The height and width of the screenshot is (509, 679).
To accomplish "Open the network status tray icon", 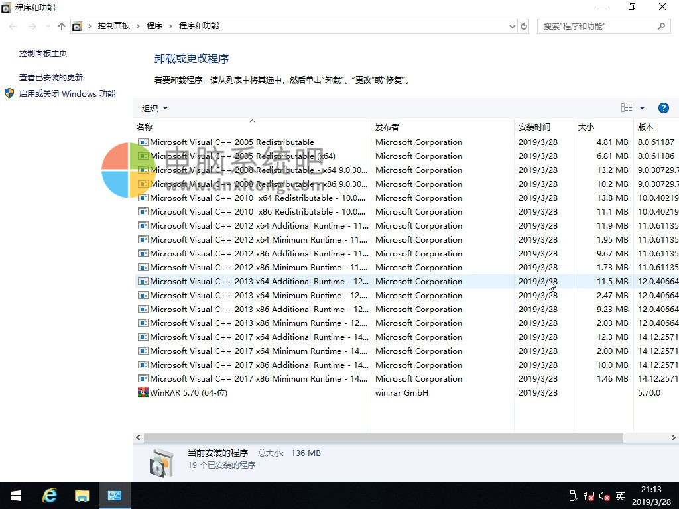I will click(589, 496).
